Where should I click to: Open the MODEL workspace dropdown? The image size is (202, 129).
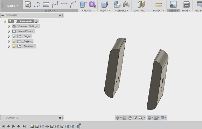coord(13,6)
